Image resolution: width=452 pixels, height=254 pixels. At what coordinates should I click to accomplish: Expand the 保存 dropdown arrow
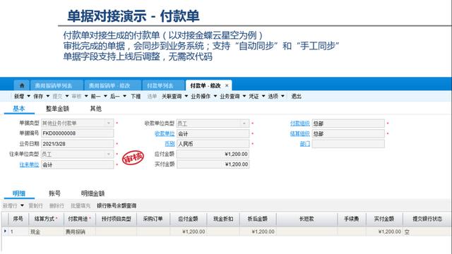click(x=48, y=96)
